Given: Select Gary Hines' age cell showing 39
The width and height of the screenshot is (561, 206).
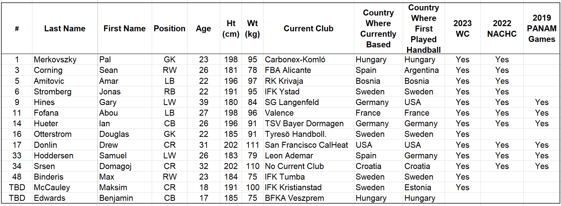Looking at the screenshot, I should pos(204,102).
